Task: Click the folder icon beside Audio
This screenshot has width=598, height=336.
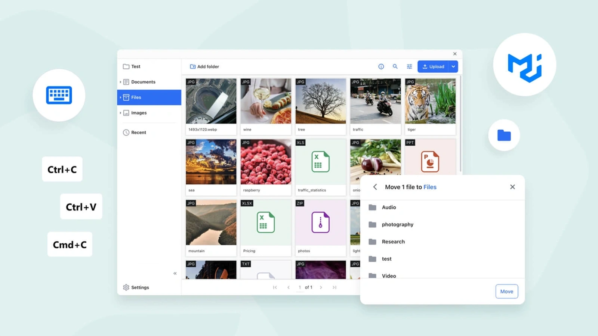Action: [372, 207]
